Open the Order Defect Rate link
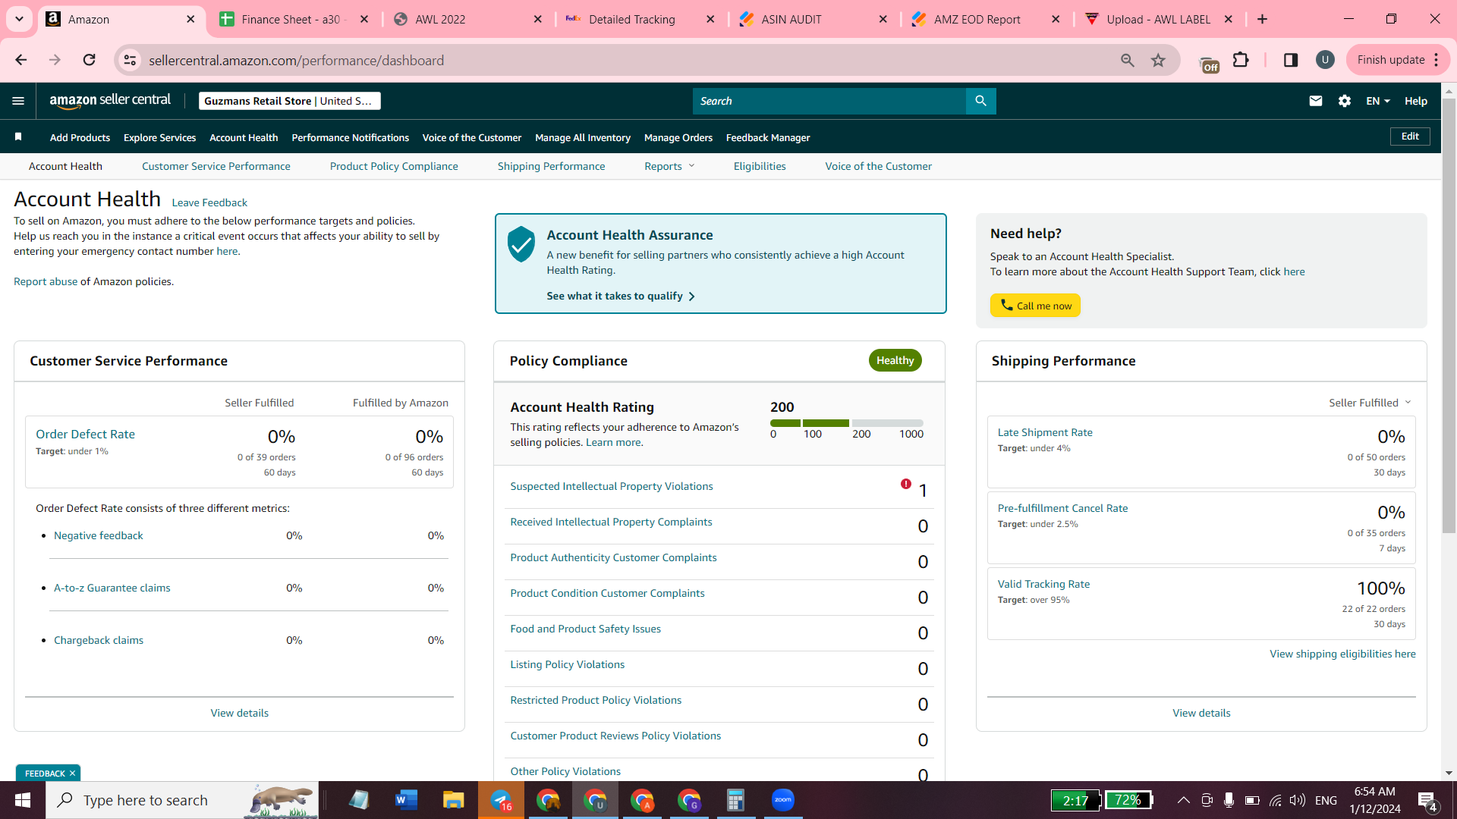Viewport: 1457px width, 819px height. pyautogui.click(x=85, y=435)
